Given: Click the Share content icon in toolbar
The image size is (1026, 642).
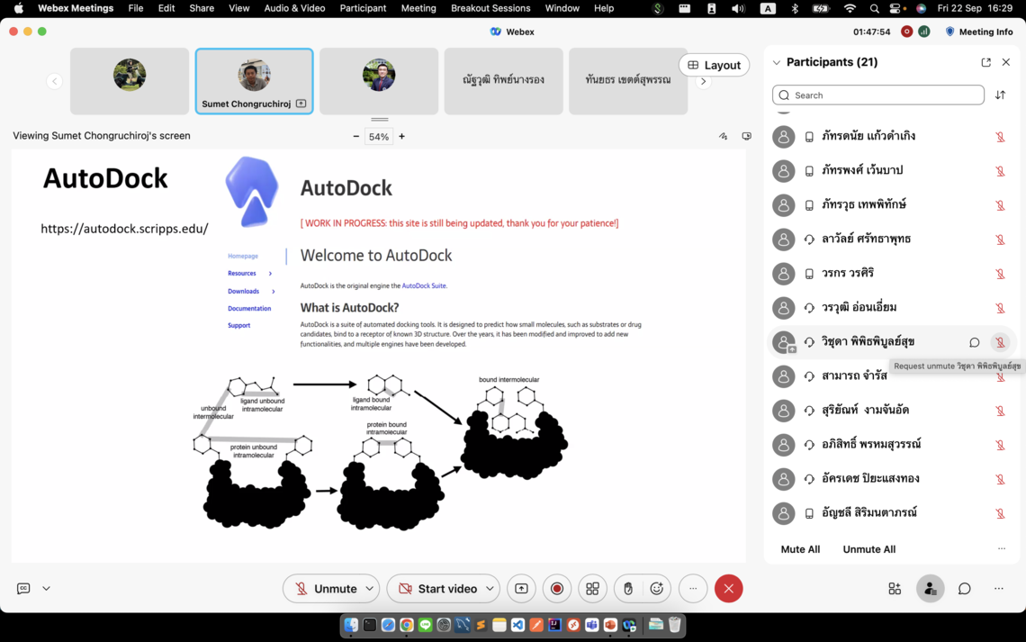Looking at the screenshot, I should [521, 589].
